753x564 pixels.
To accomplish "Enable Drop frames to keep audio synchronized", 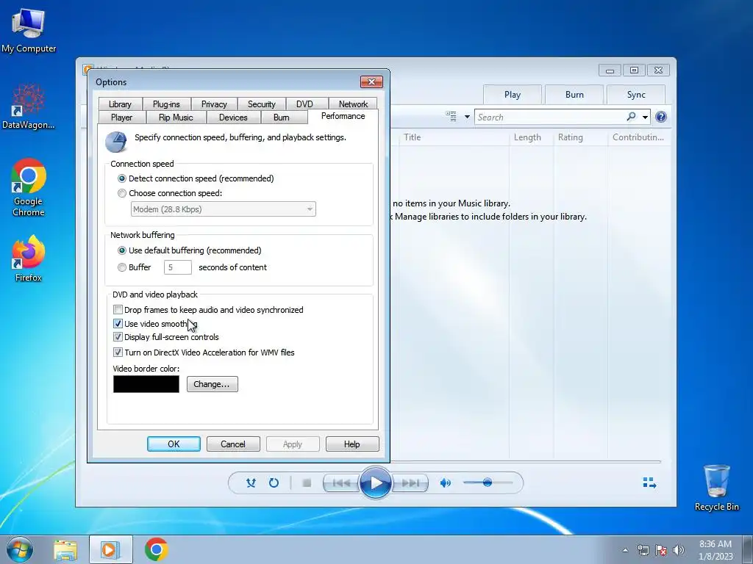I will [118, 310].
